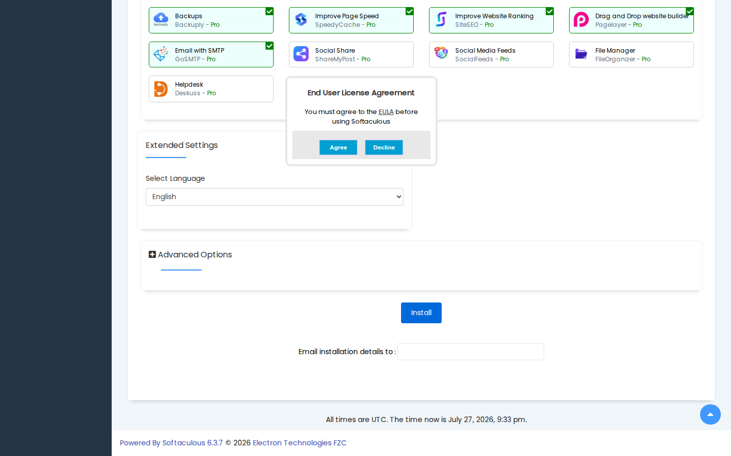This screenshot has height=456, width=731.
Task: Open the Select Language dropdown
Action: point(275,197)
